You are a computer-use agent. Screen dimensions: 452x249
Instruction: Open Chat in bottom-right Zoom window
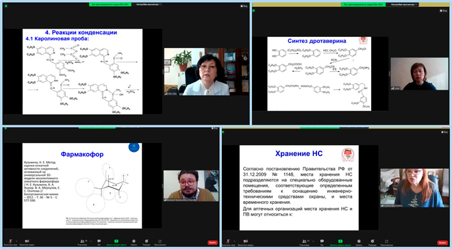point(322,241)
